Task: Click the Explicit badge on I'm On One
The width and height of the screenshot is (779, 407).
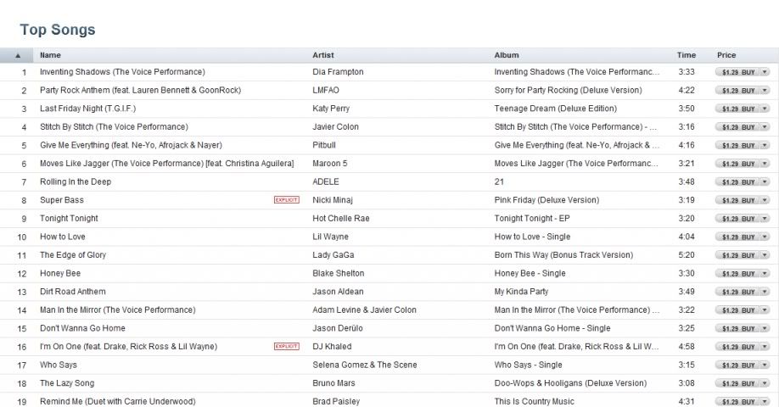Action: pyautogui.click(x=287, y=347)
